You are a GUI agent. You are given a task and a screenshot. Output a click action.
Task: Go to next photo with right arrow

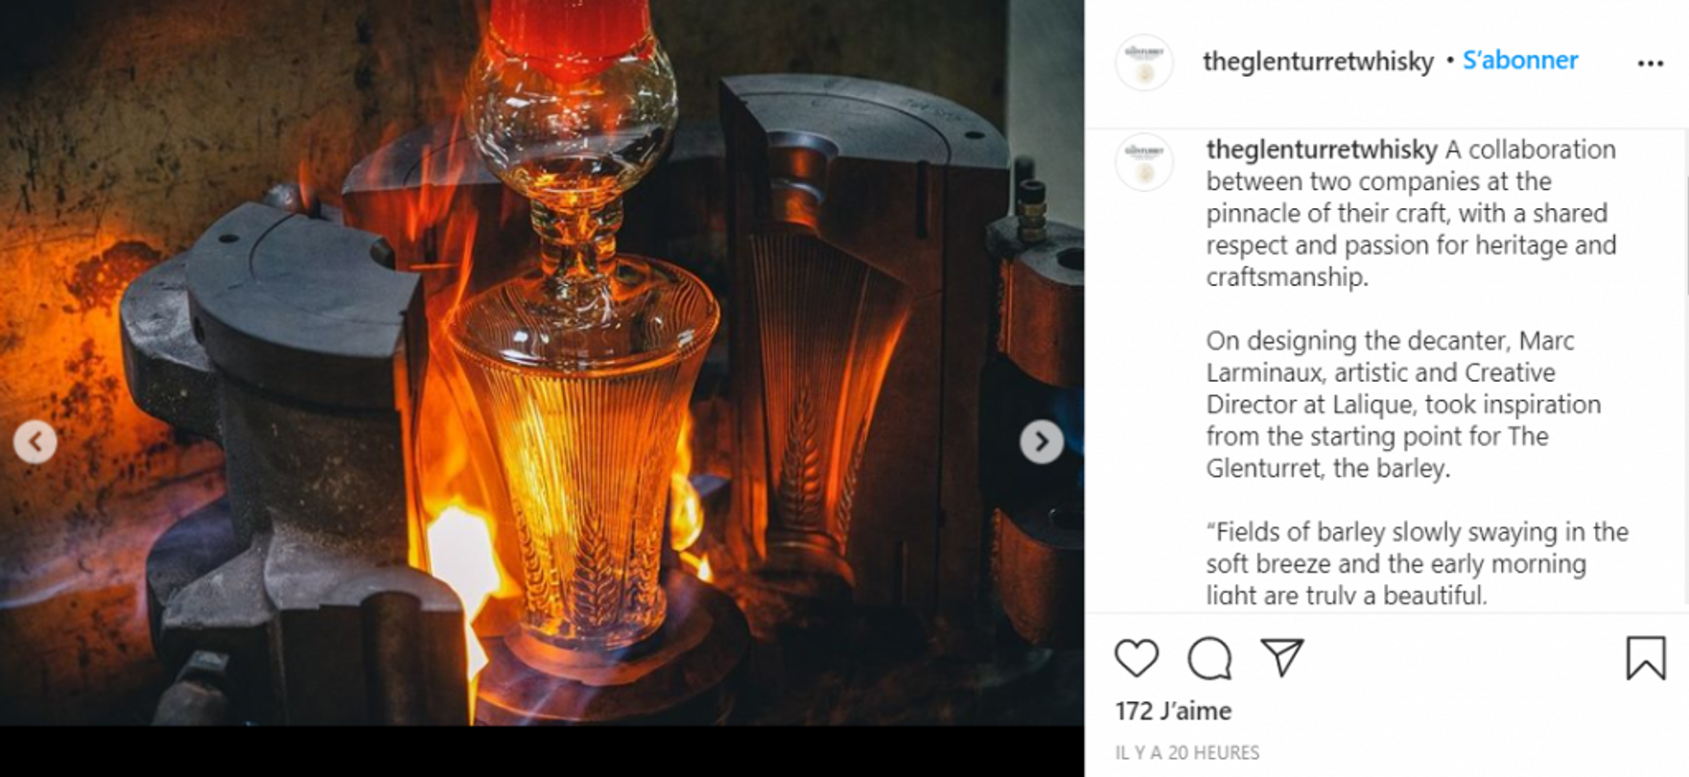[x=1042, y=442]
